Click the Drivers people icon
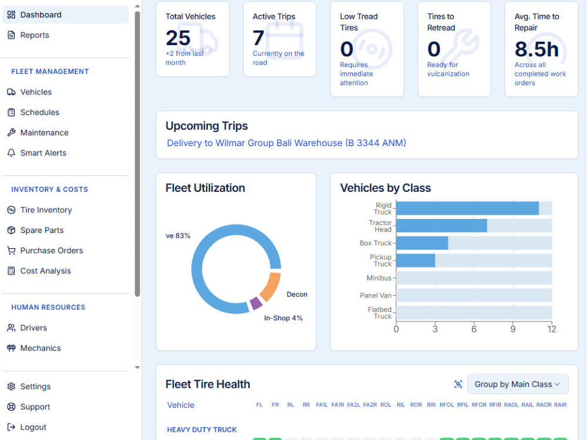Viewport: 587px width, 440px height. pyautogui.click(x=11, y=328)
